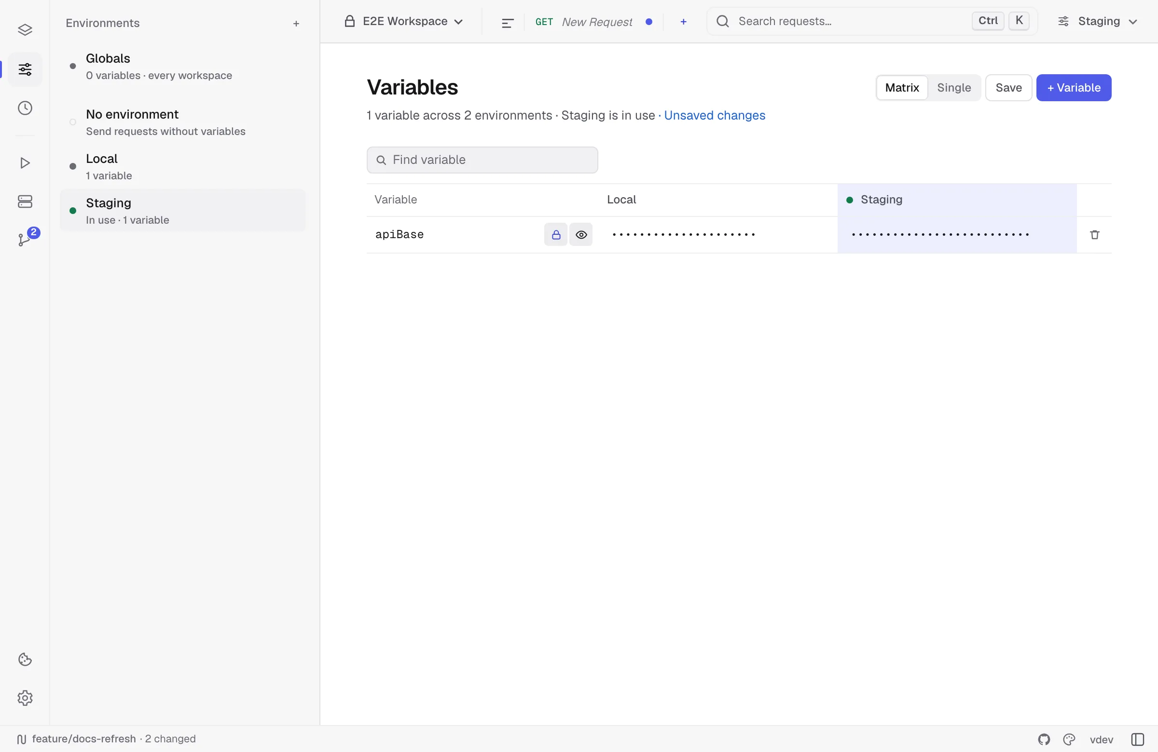Open the cookies icon in sidebar
This screenshot has width=1158, height=752.
click(25, 659)
